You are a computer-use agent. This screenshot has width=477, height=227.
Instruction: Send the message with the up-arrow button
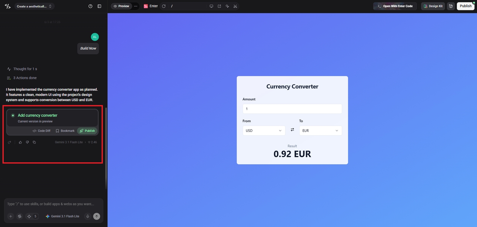(x=97, y=216)
